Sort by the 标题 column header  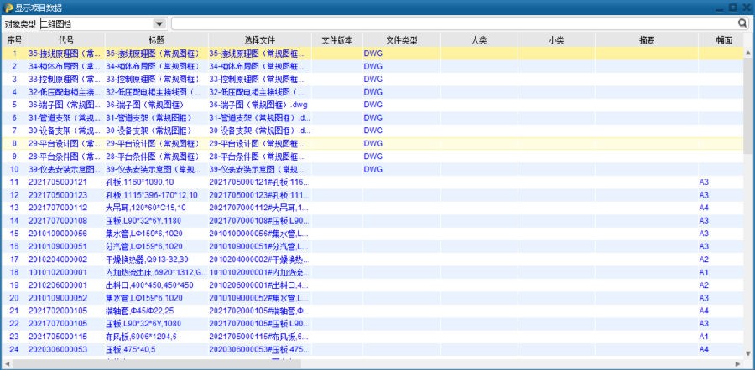pyautogui.click(x=155, y=39)
